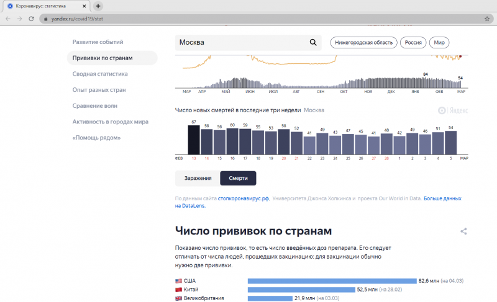Click the Великобритания vaccination bar of 21,9 млн
497x302 pixels.
click(270, 298)
